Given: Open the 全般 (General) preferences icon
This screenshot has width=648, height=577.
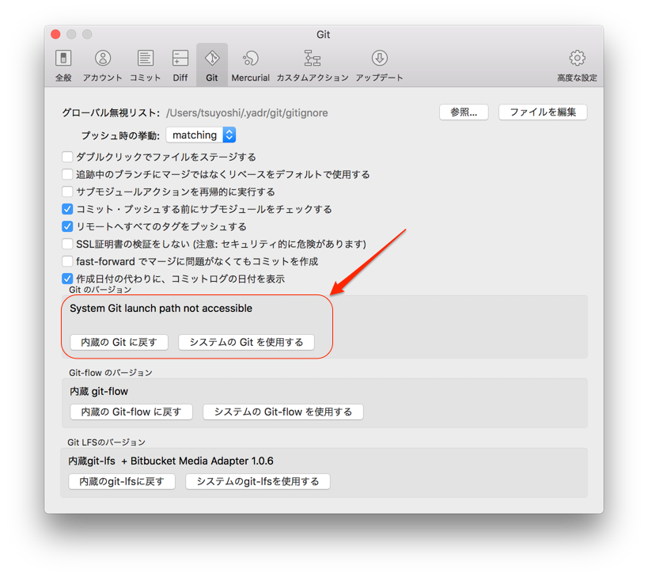Looking at the screenshot, I should pos(63,66).
